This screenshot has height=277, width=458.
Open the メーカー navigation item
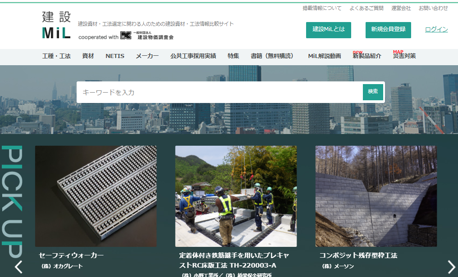147,56
